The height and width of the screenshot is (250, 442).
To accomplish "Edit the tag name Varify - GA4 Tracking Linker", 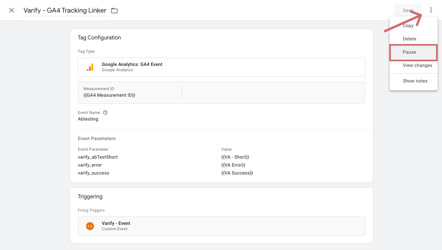I will (65, 11).
